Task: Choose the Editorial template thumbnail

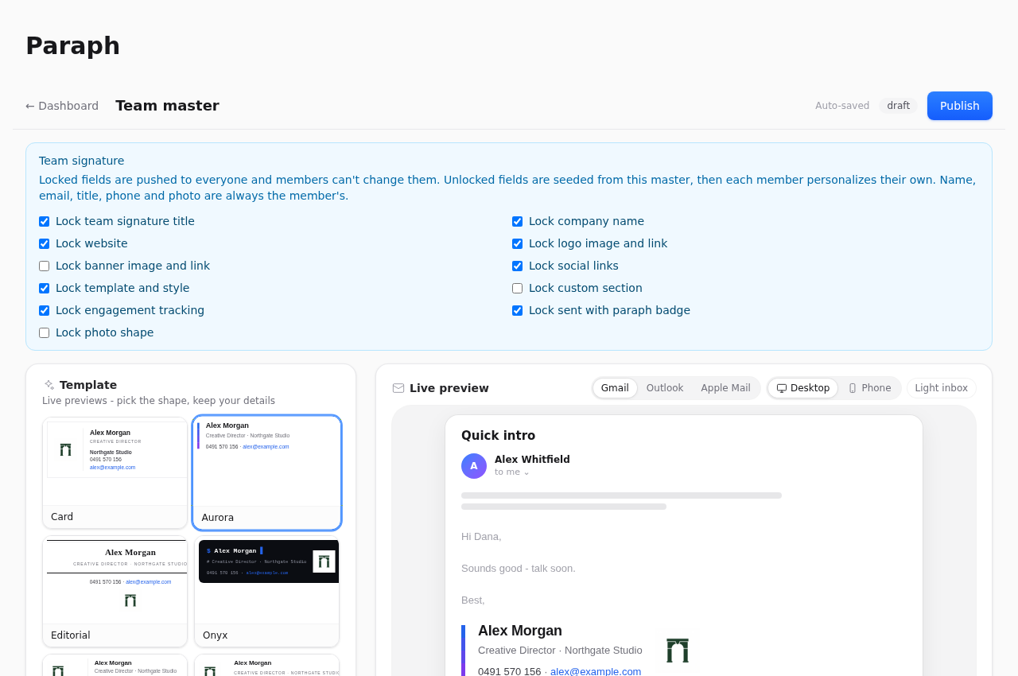Action: pos(115,591)
